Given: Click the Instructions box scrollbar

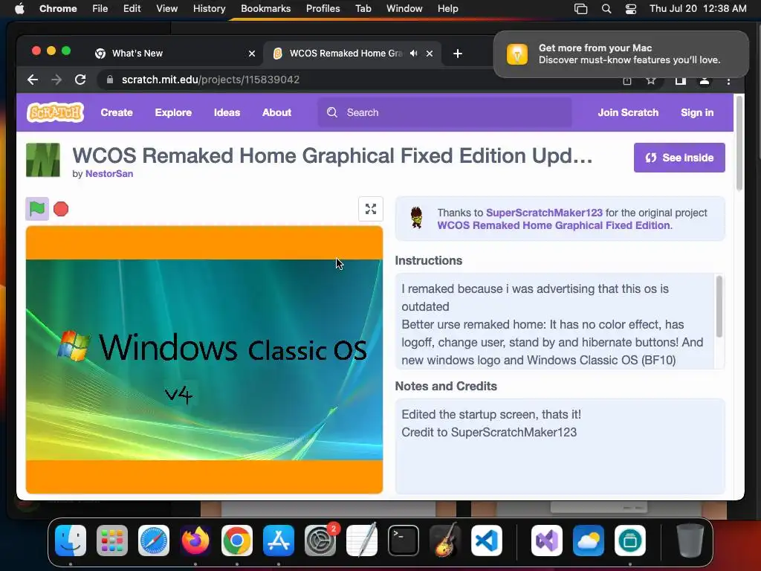Looking at the screenshot, I should click(719, 306).
